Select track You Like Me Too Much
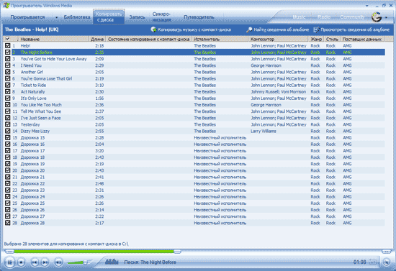Viewport: 396px width, 271px height. coord(198,105)
